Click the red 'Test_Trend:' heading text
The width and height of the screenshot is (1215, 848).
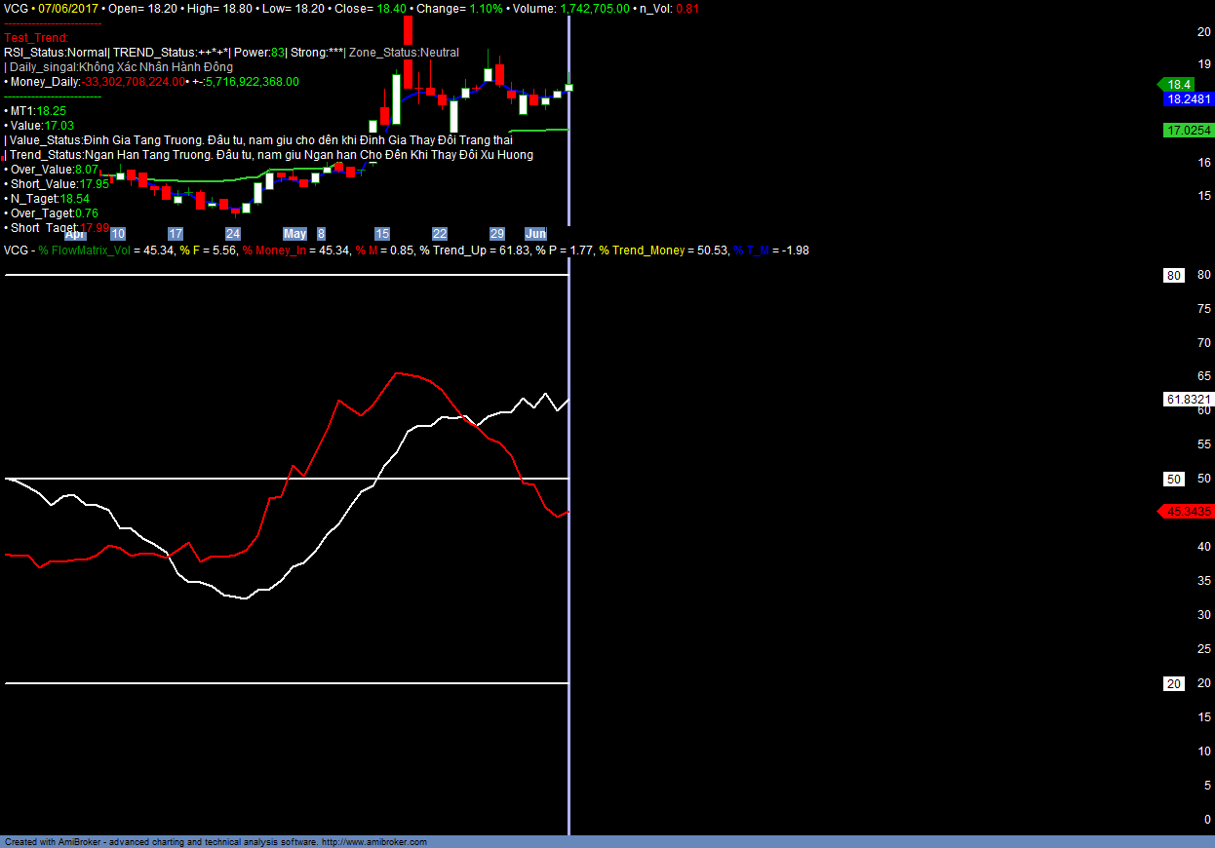[x=37, y=38]
